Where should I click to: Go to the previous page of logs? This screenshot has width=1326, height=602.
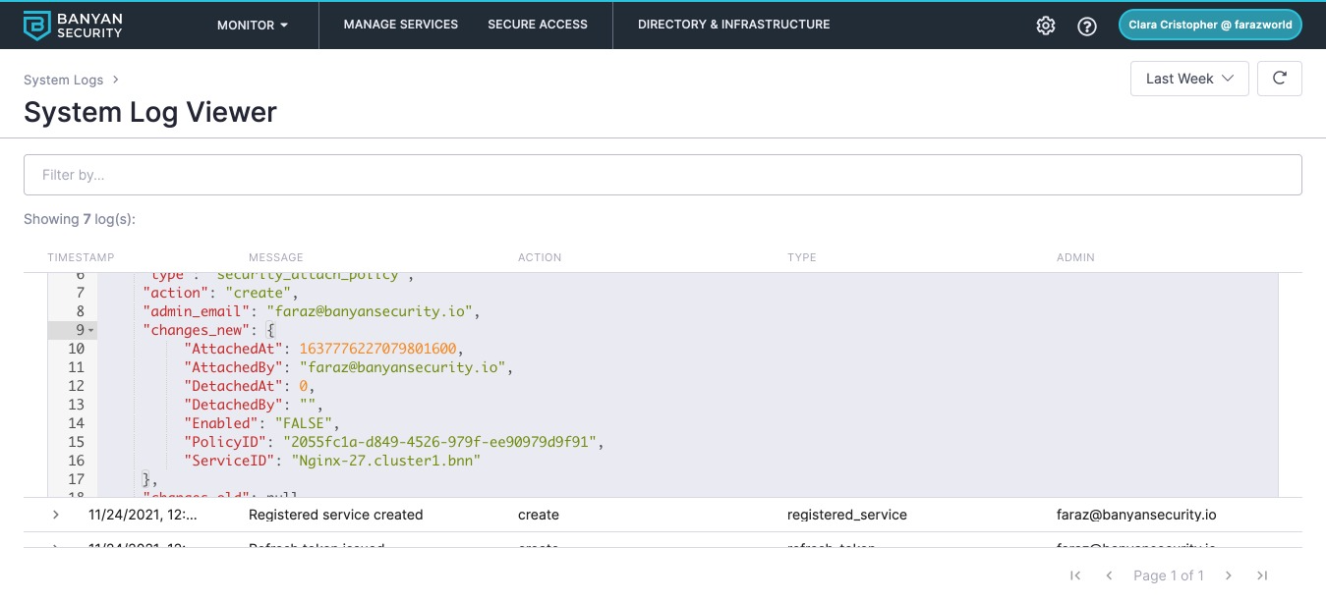pos(1109,575)
